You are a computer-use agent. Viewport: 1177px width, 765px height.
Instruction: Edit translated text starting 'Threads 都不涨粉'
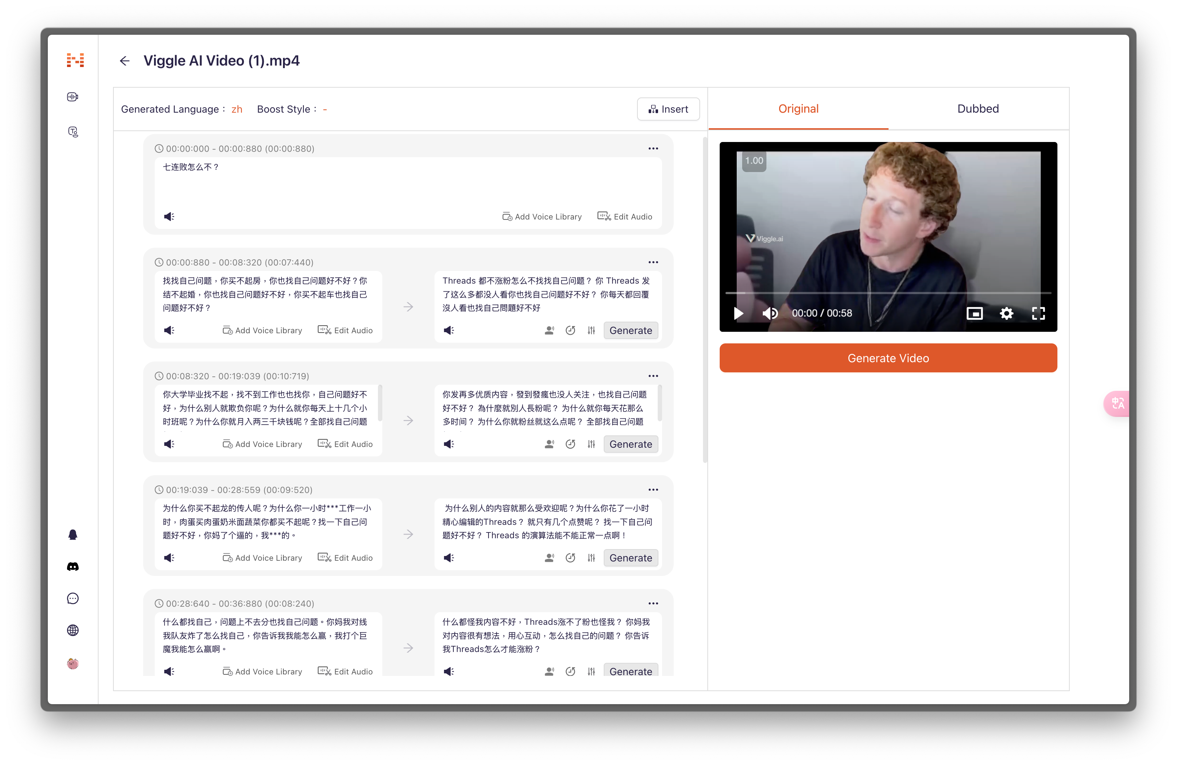point(548,294)
